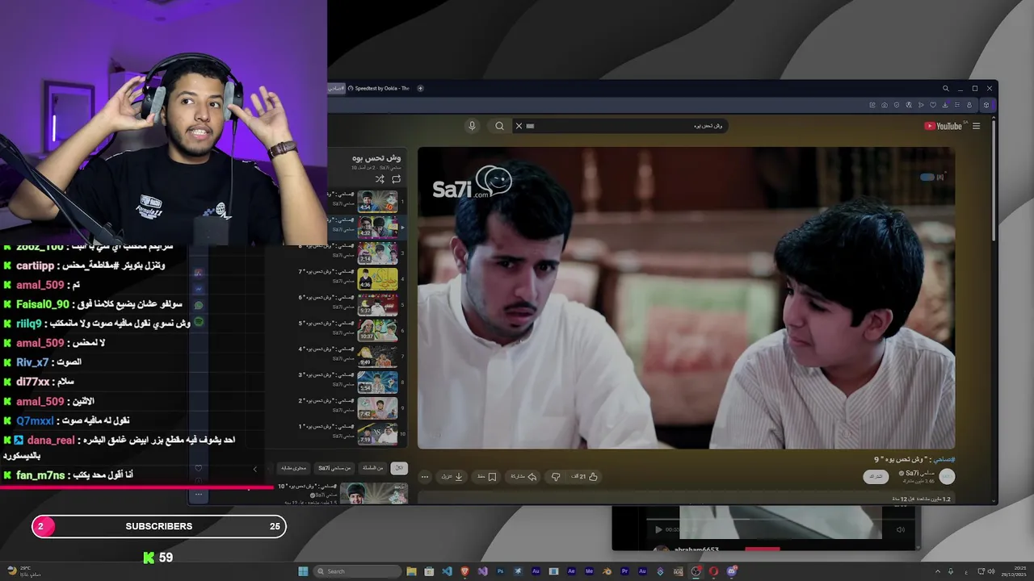This screenshot has height=581, width=1034.
Task: Open a new browser tab with plus
Action: tap(420, 88)
